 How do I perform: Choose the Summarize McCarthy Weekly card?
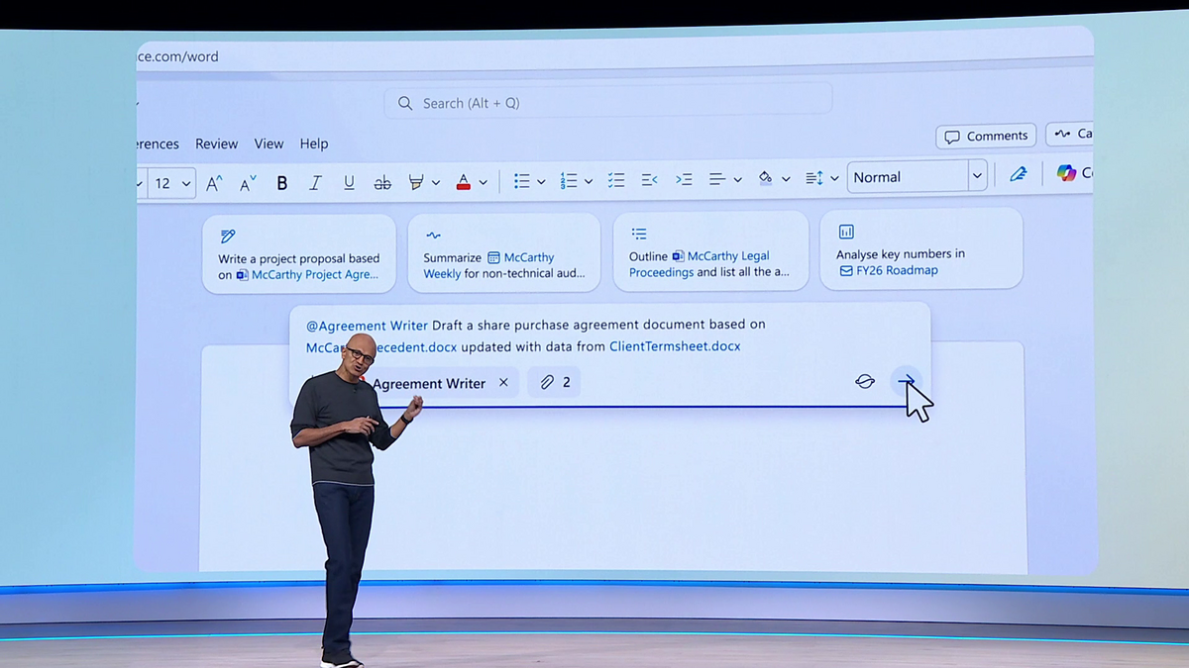pyautogui.click(x=503, y=252)
